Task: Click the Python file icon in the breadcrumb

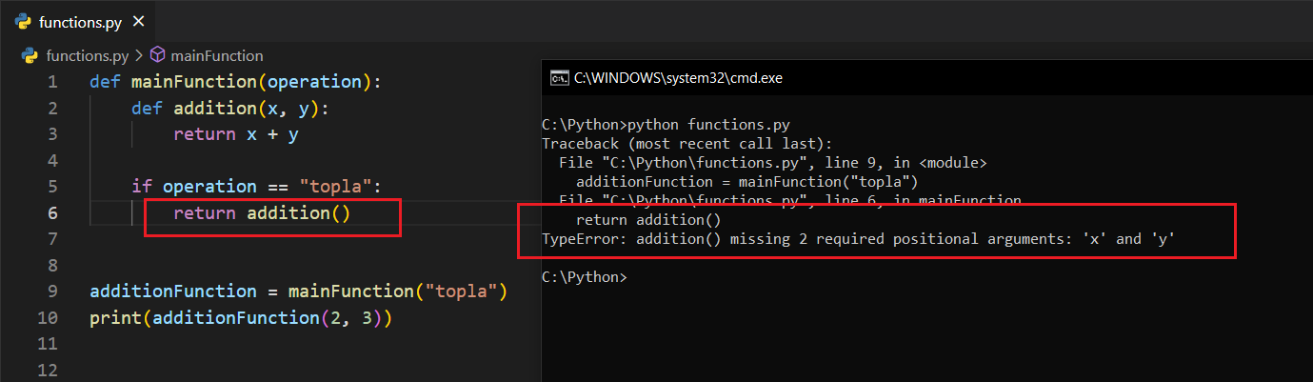Action: pyautogui.click(x=30, y=55)
